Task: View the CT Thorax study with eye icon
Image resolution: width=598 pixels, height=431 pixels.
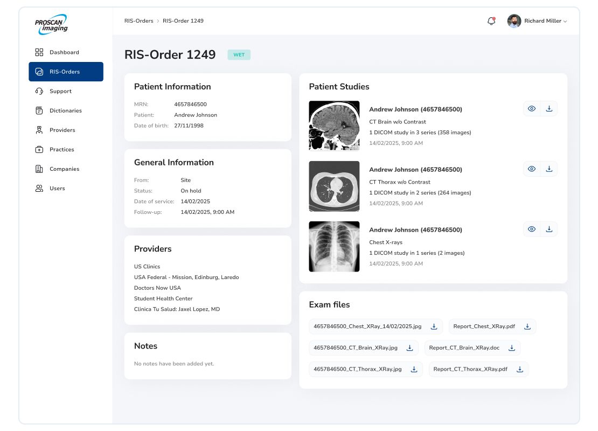Action: pyautogui.click(x=532, y=169)
